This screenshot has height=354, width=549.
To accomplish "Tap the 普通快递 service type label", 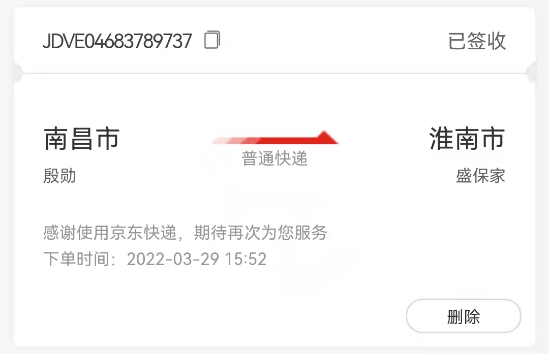I will pos(274,158).
